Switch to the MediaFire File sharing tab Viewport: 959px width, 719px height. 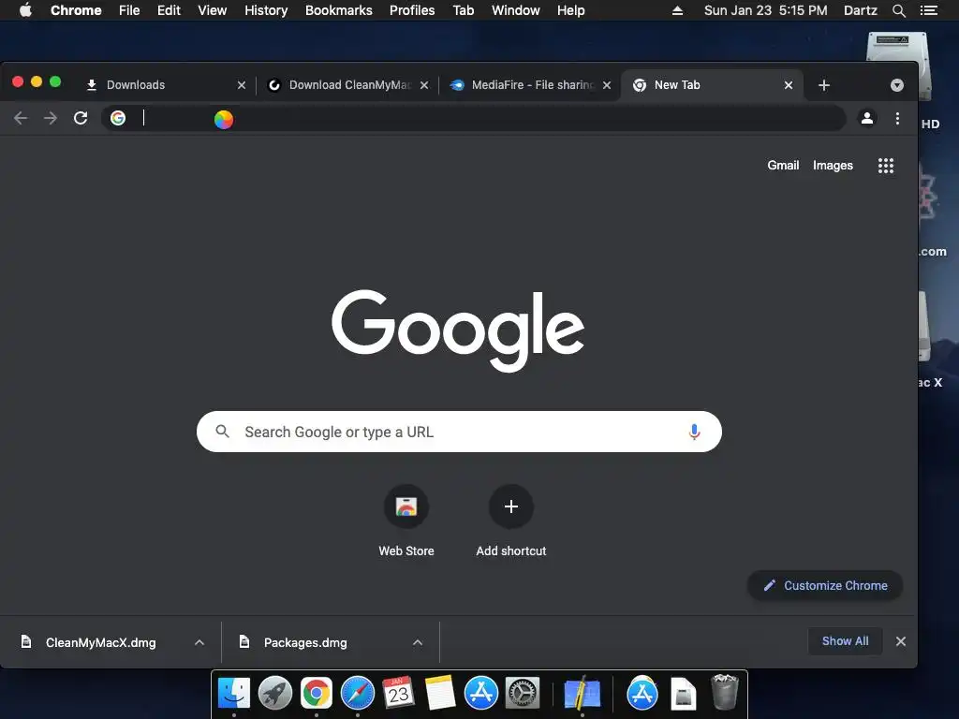coord(529,85)
